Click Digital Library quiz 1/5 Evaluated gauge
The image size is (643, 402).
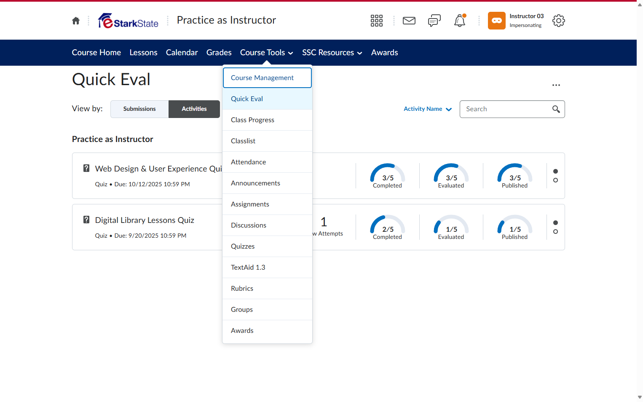(451, 227)
